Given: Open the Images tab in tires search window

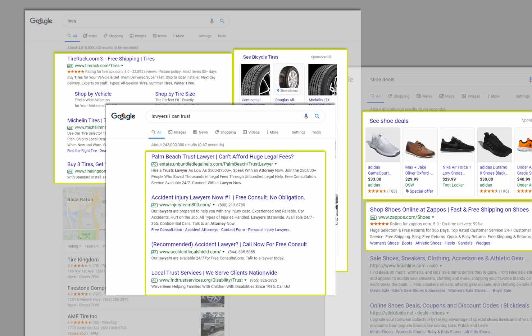Looking at the screenshot, I should (x=138, y=36).
